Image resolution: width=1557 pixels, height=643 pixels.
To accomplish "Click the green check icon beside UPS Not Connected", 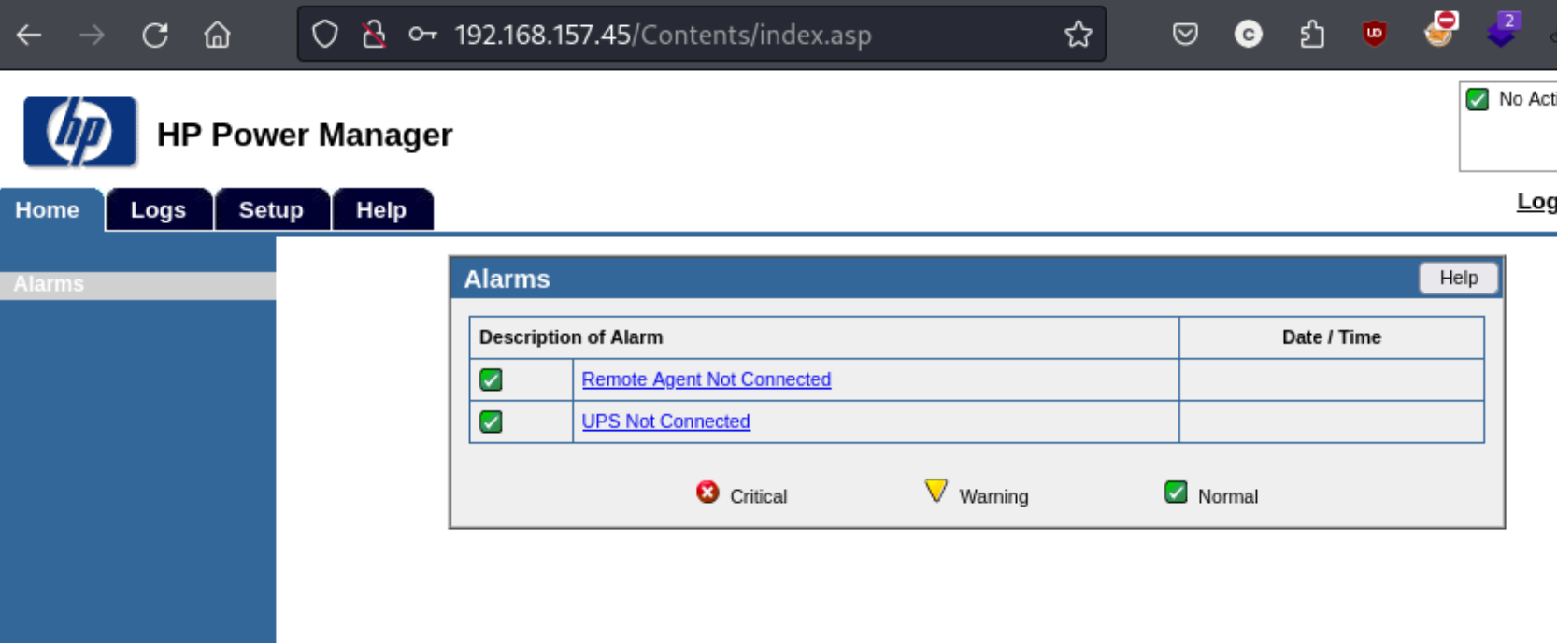I will 491,422.
